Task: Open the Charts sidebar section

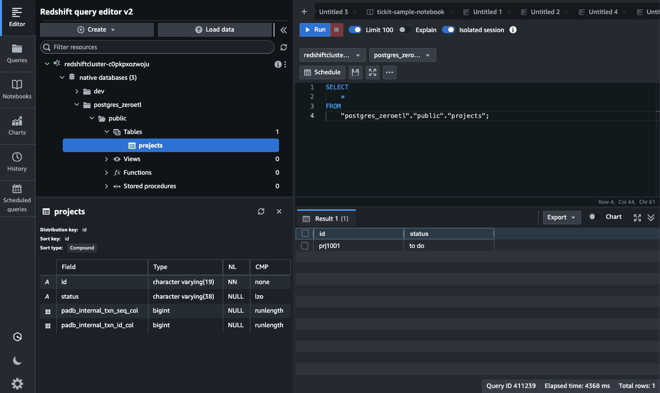Action: [x=17, y=126]
